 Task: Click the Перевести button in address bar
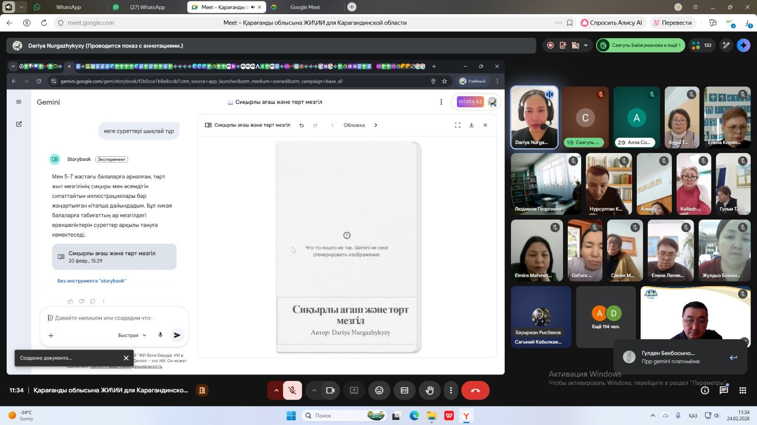[x=672, y=23]
